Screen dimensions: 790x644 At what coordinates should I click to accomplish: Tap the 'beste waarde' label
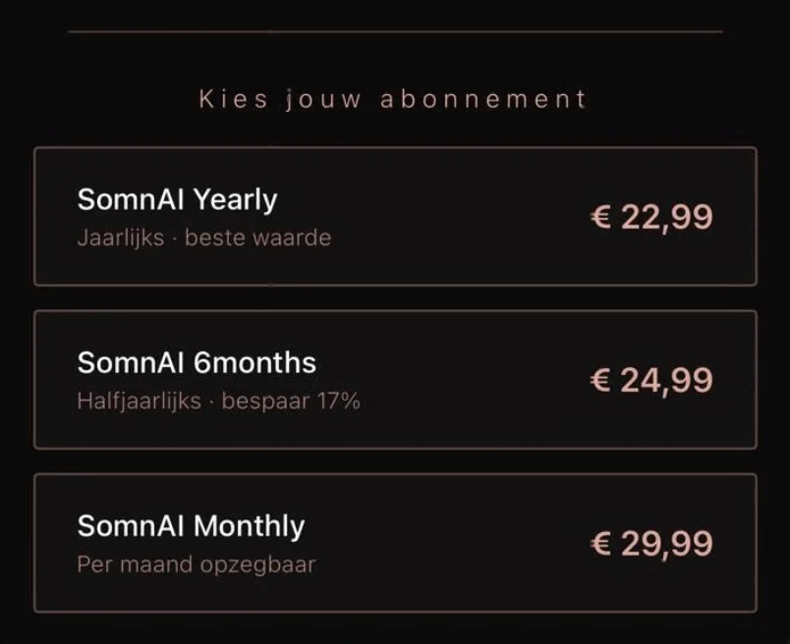coord(257,238)
